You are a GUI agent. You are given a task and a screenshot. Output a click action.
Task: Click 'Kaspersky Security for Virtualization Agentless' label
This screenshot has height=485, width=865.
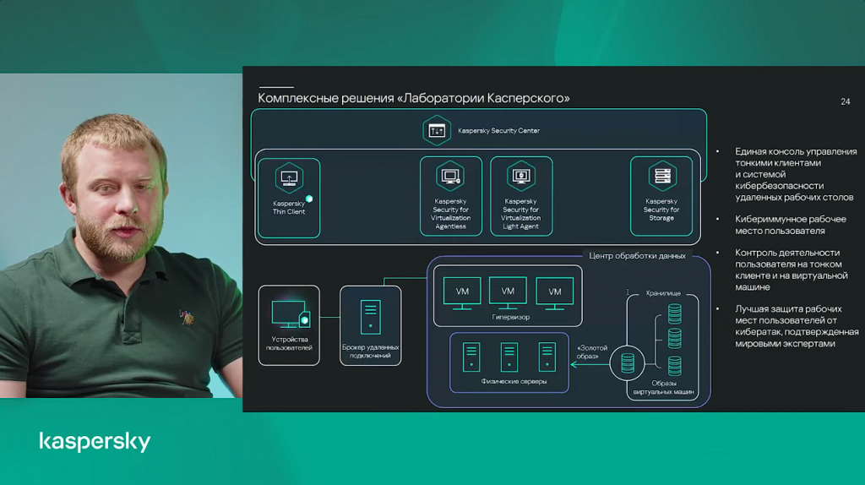point(450,214)
